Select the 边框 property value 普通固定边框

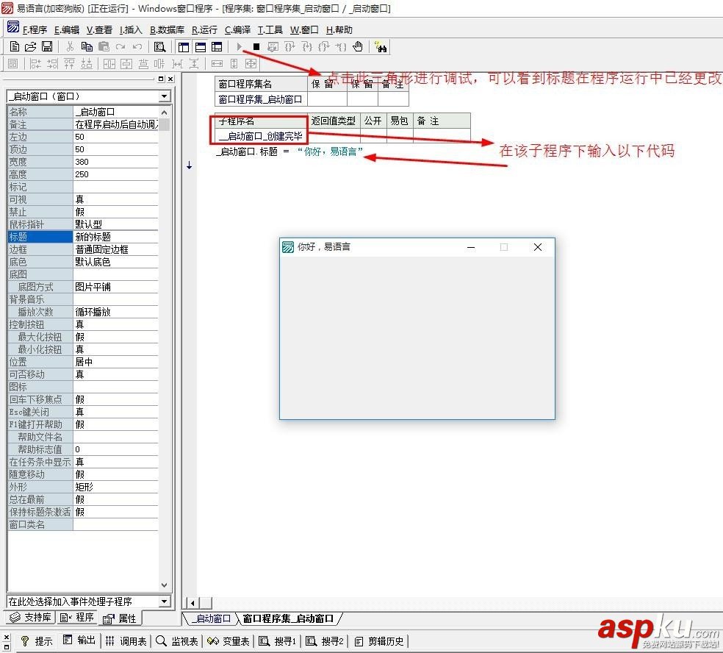[x=116, y=249]
